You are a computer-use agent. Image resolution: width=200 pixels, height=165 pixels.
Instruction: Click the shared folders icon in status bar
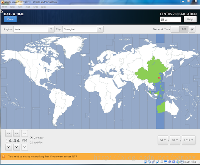click(161, 162)
